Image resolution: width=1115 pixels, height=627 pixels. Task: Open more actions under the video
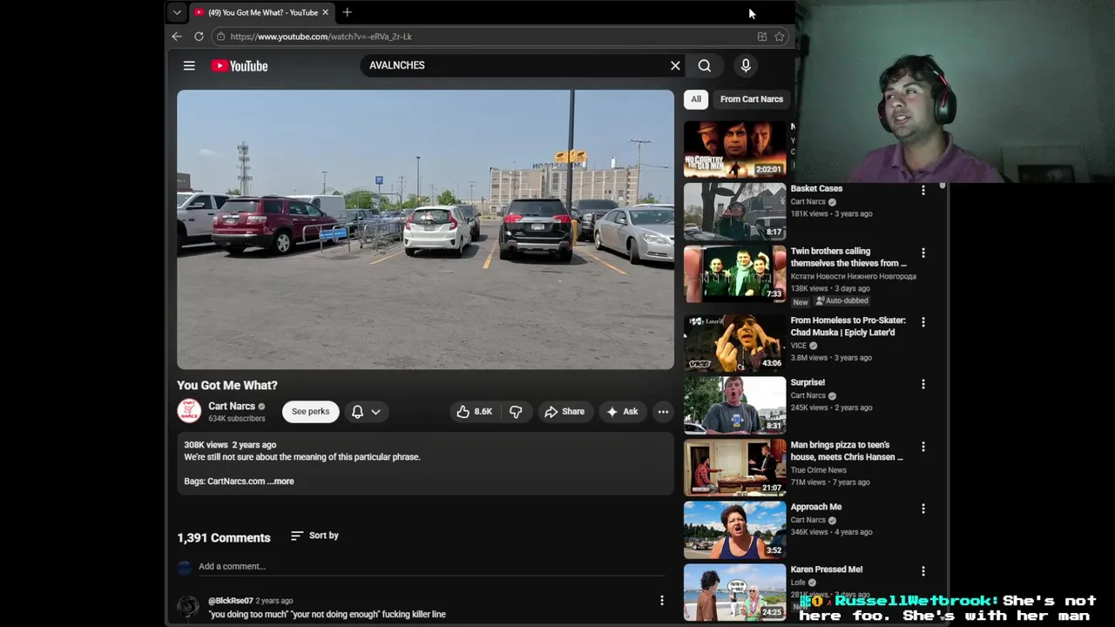tap(663, 412)
